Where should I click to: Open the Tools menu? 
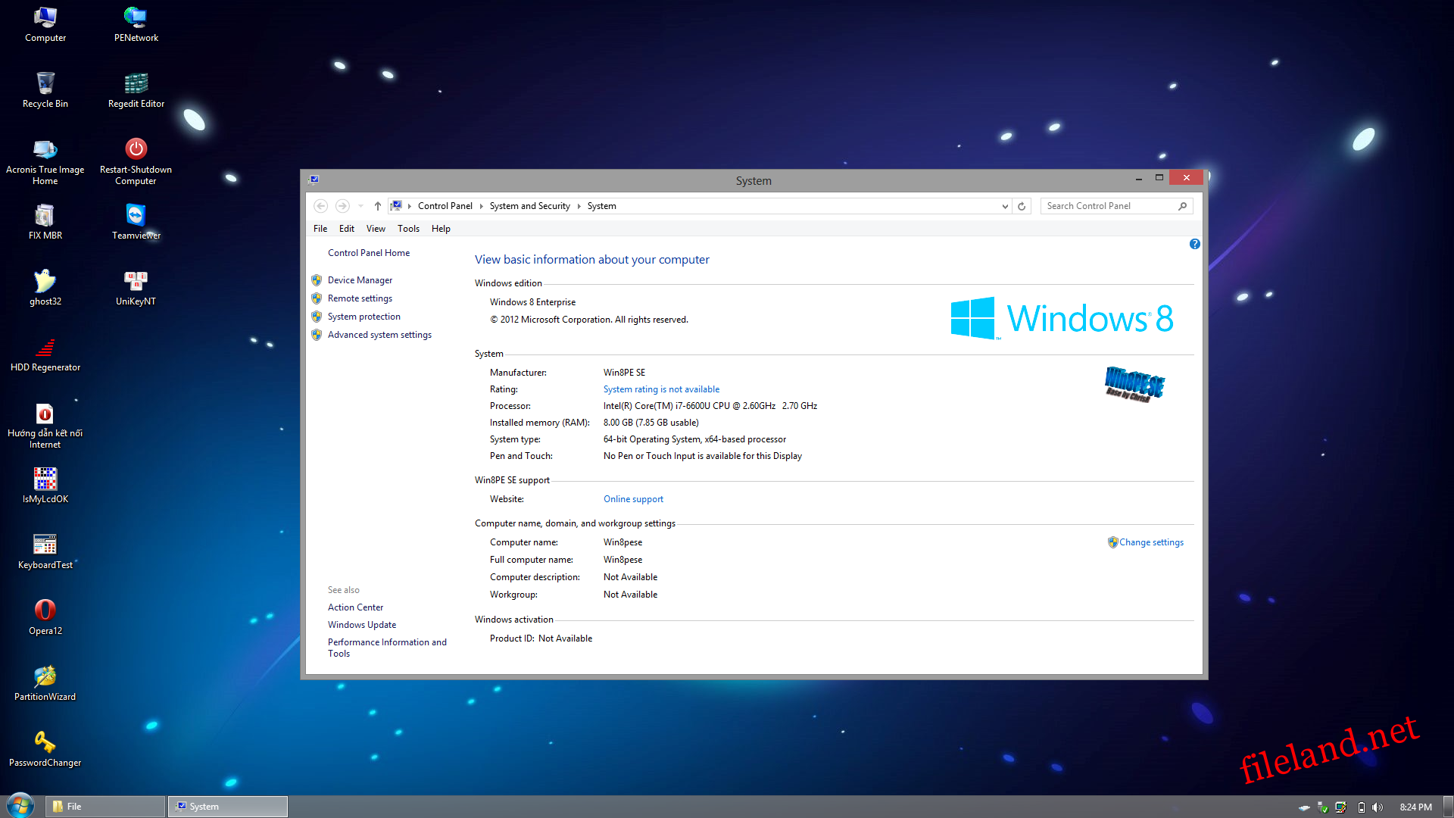tap(408, 229)
